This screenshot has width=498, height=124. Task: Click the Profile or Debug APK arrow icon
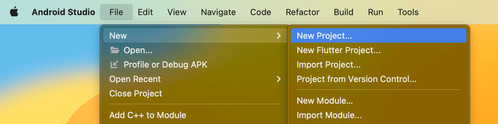pyautogui.click(x=114, y=65)
